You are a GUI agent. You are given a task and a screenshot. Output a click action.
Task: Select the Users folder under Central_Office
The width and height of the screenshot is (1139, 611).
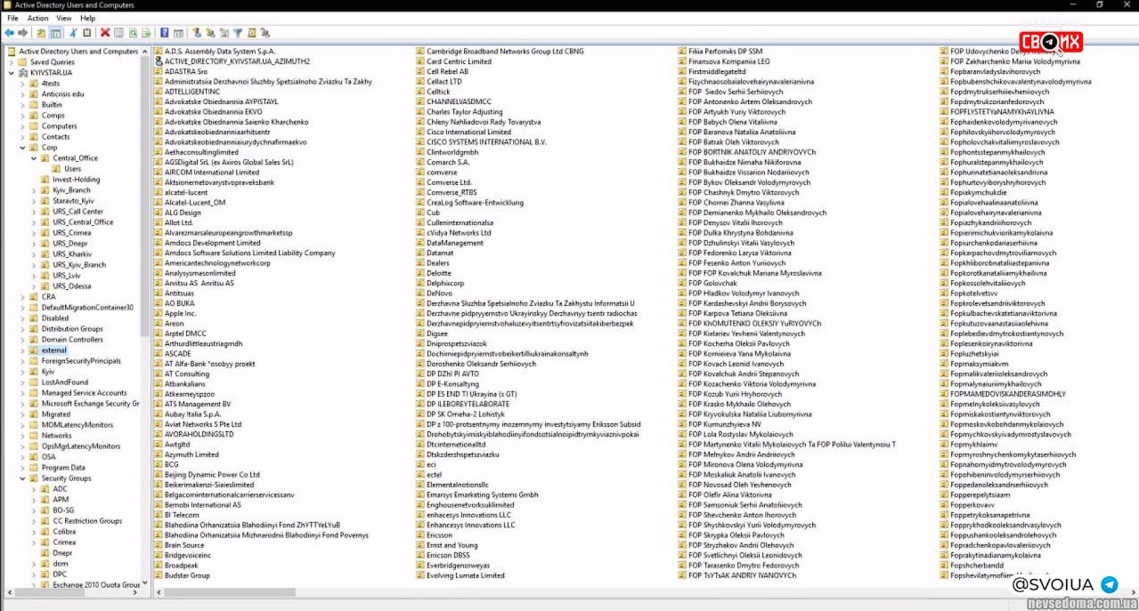72,169
